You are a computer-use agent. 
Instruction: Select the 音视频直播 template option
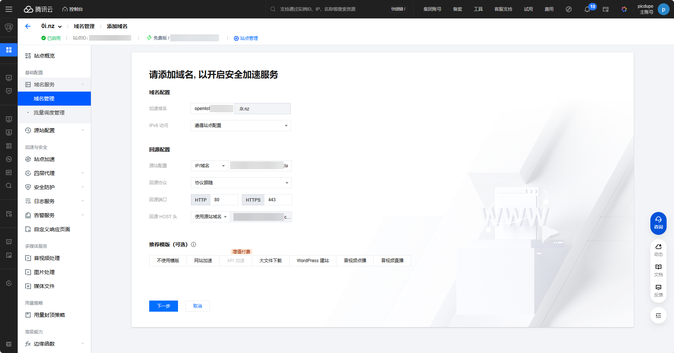point(392,261)
